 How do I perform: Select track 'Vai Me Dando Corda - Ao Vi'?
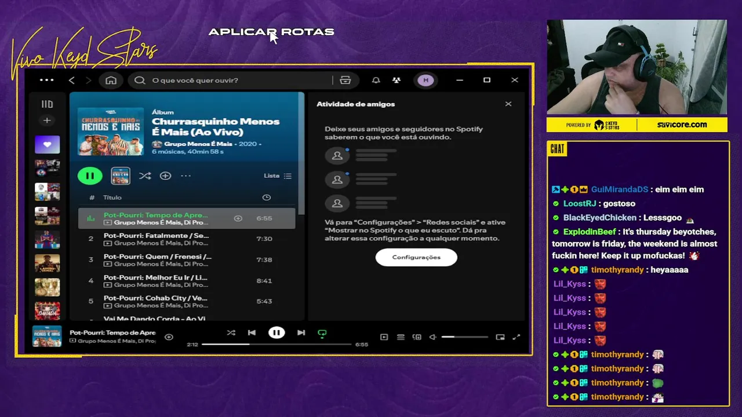tap(187, 318)
